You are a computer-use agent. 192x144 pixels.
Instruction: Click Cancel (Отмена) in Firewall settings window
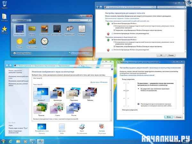tap(171, 55)
